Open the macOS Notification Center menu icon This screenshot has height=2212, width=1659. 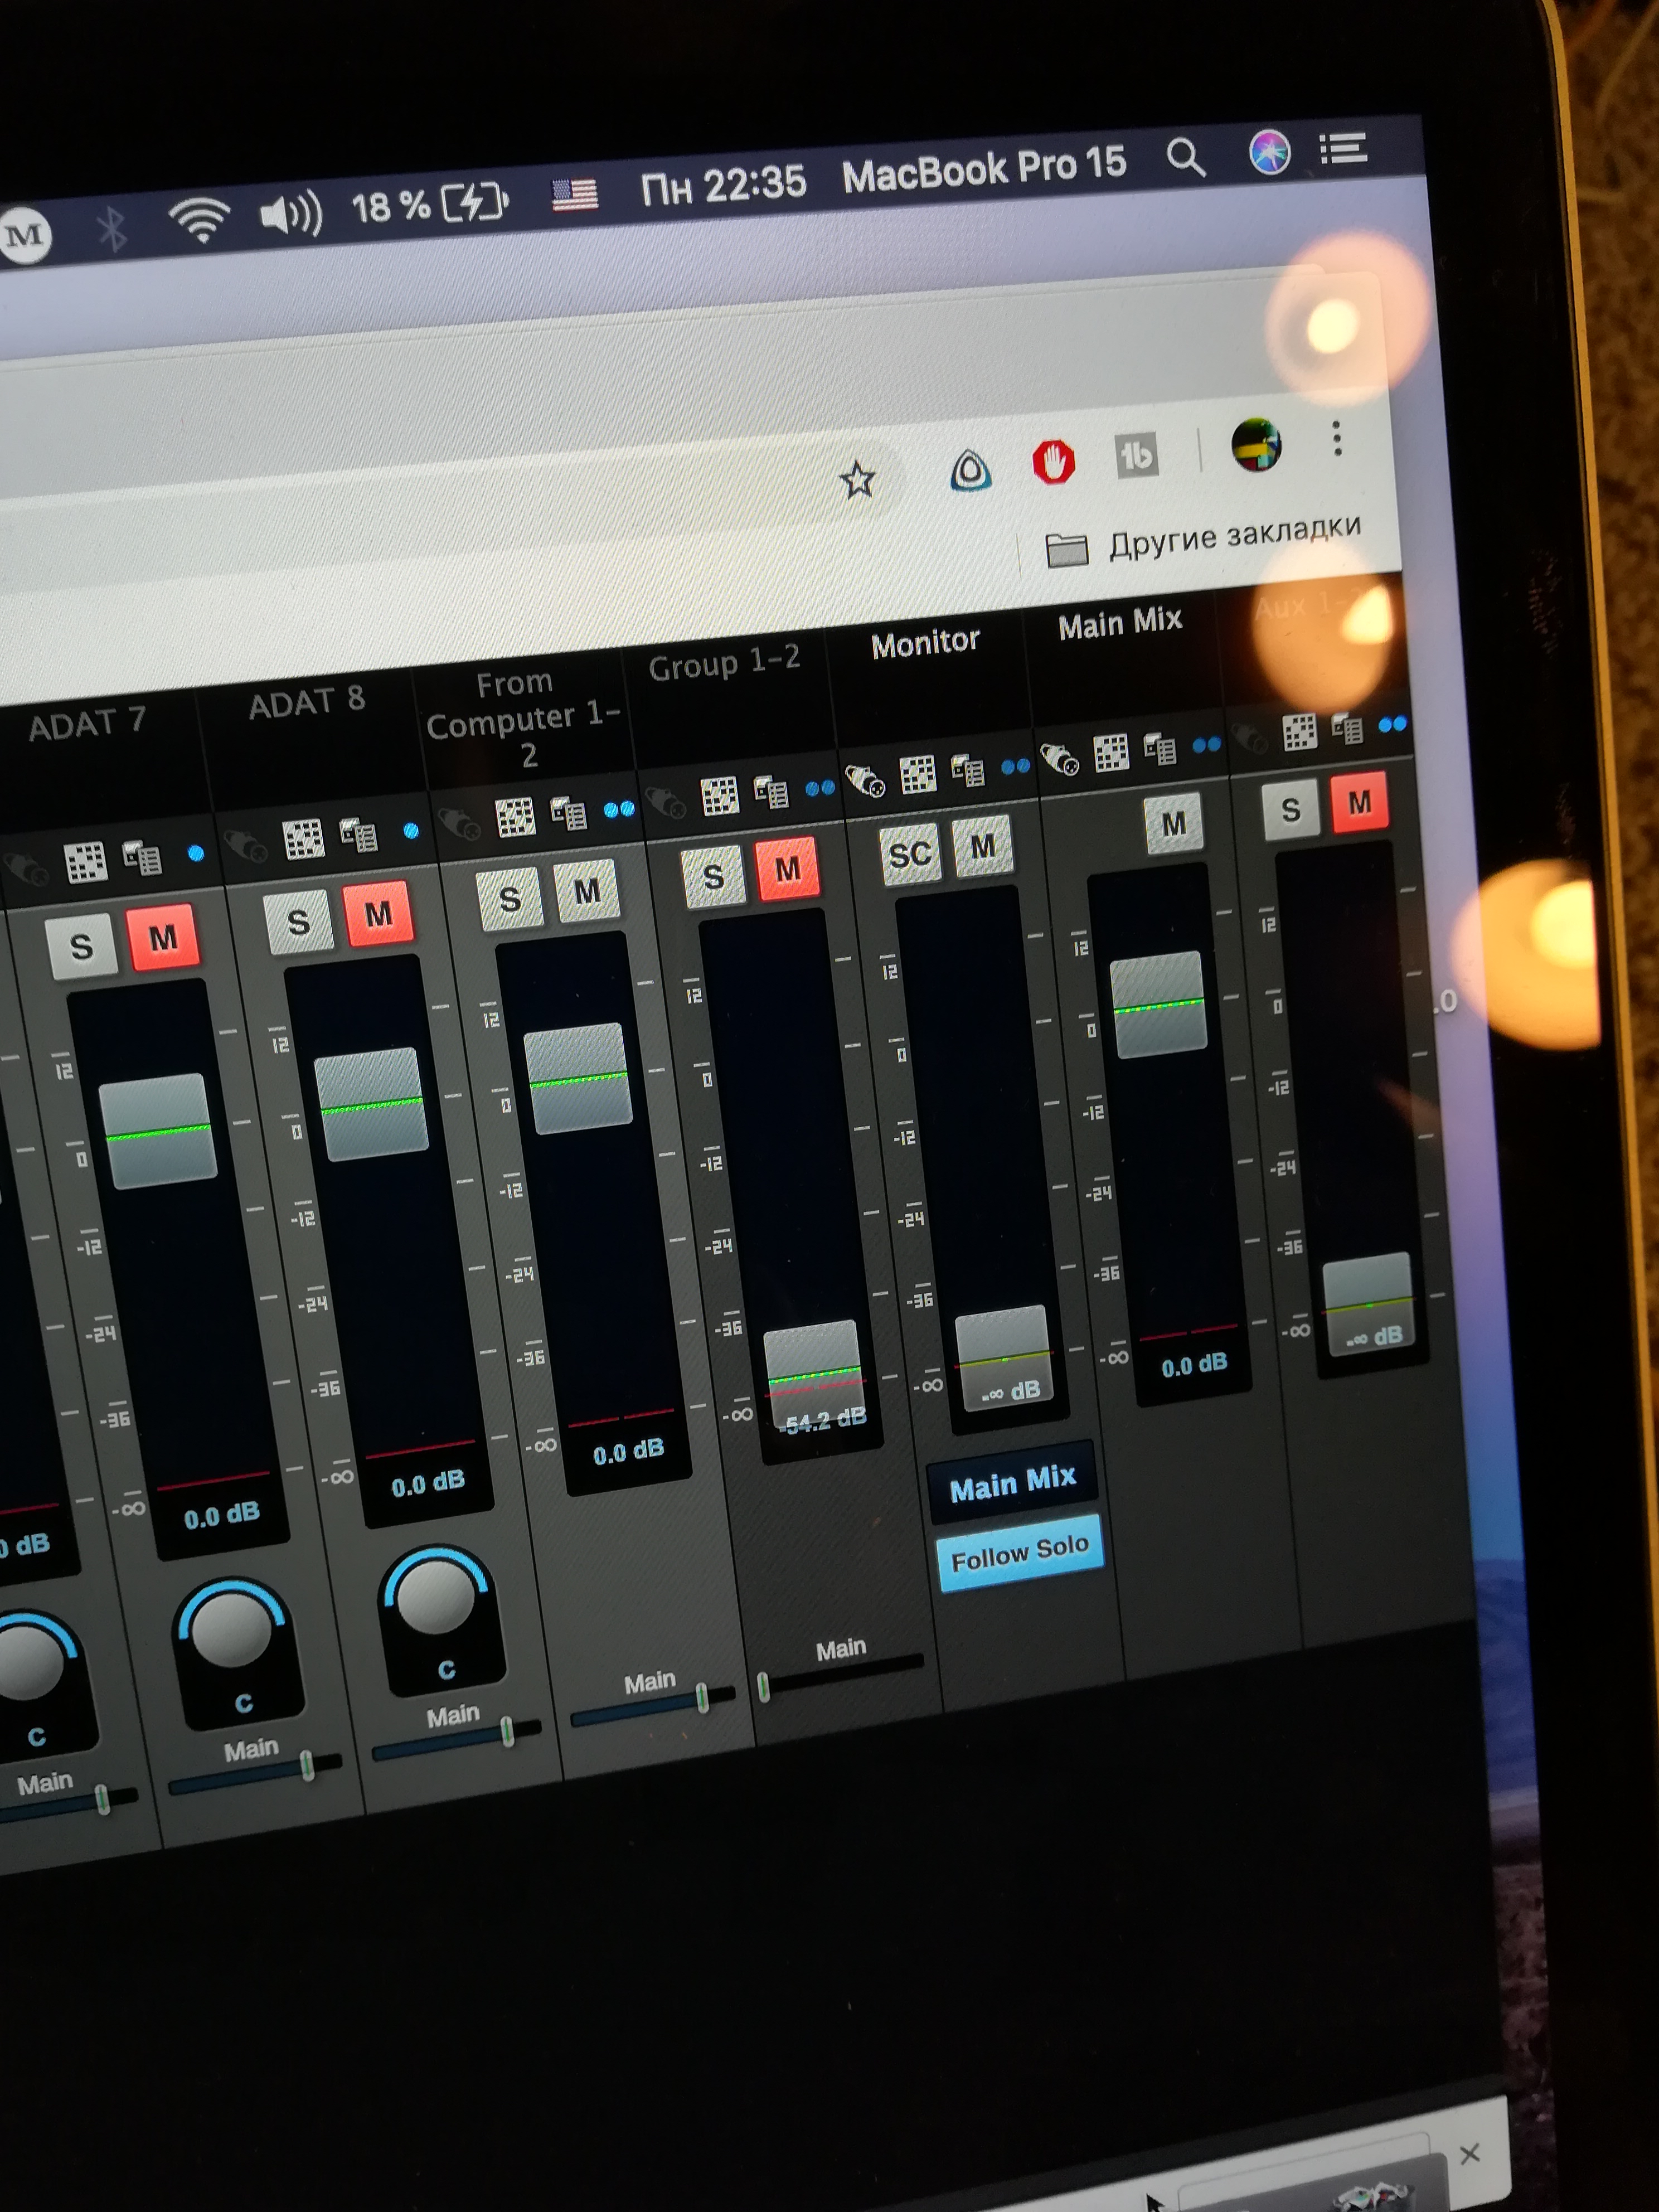(1343, 149)
